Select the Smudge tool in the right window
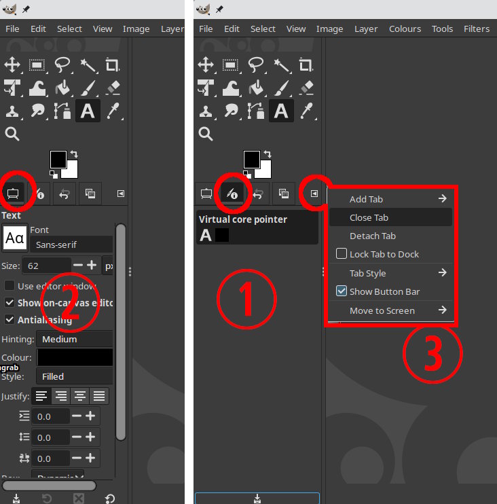 tap(231, 111)
